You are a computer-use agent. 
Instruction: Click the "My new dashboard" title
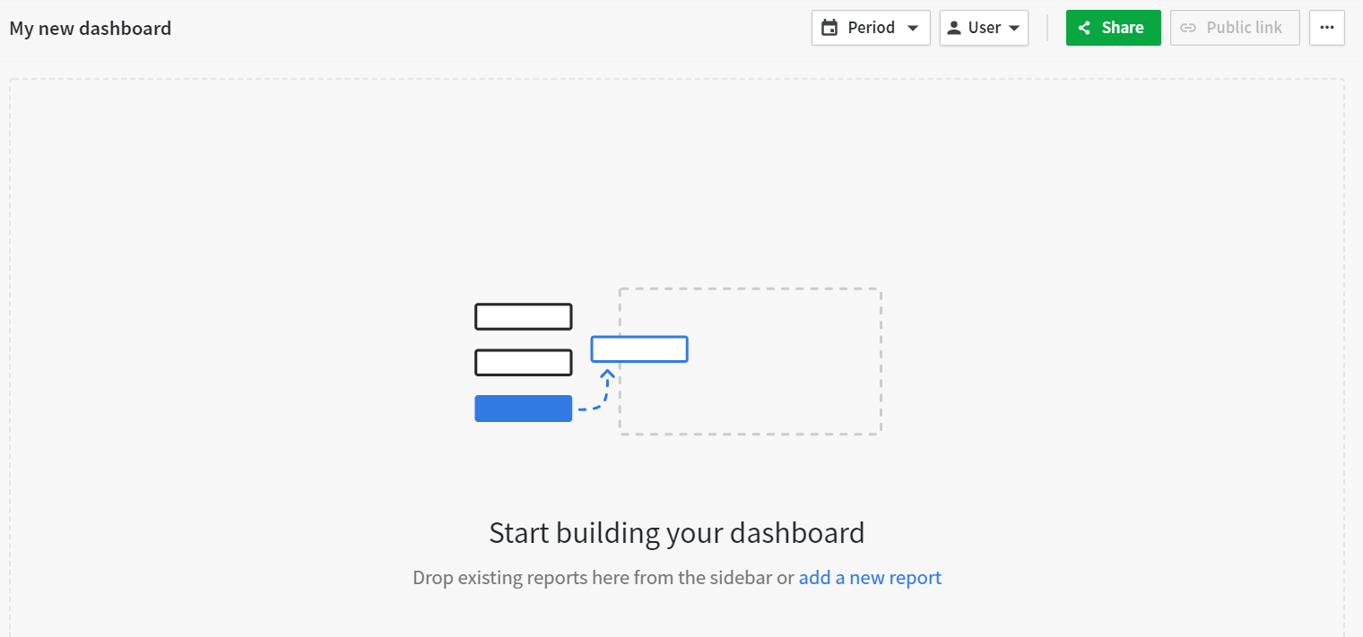click(x=91, y=29)
